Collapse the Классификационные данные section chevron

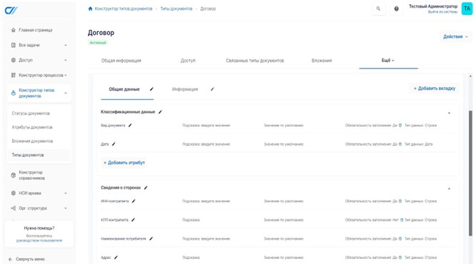[x=449, y=113]
